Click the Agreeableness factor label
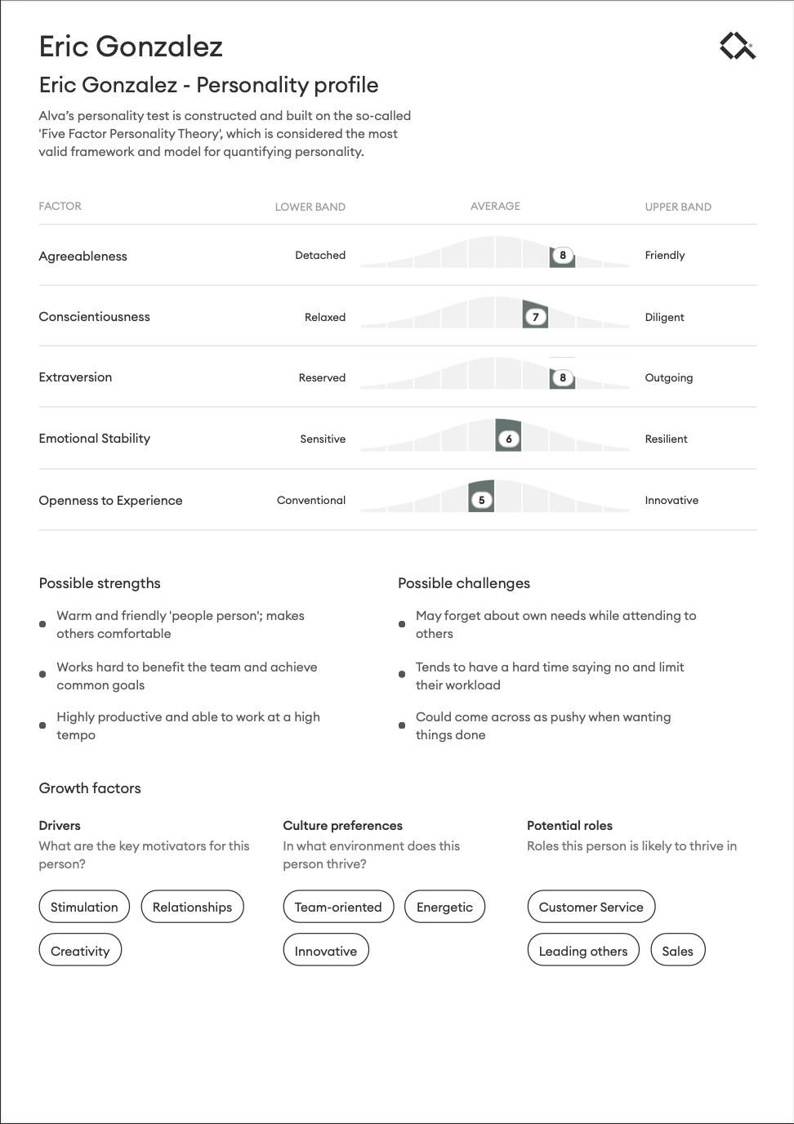This screenshot has width=794, height=1124. click(x=83, y=256)
